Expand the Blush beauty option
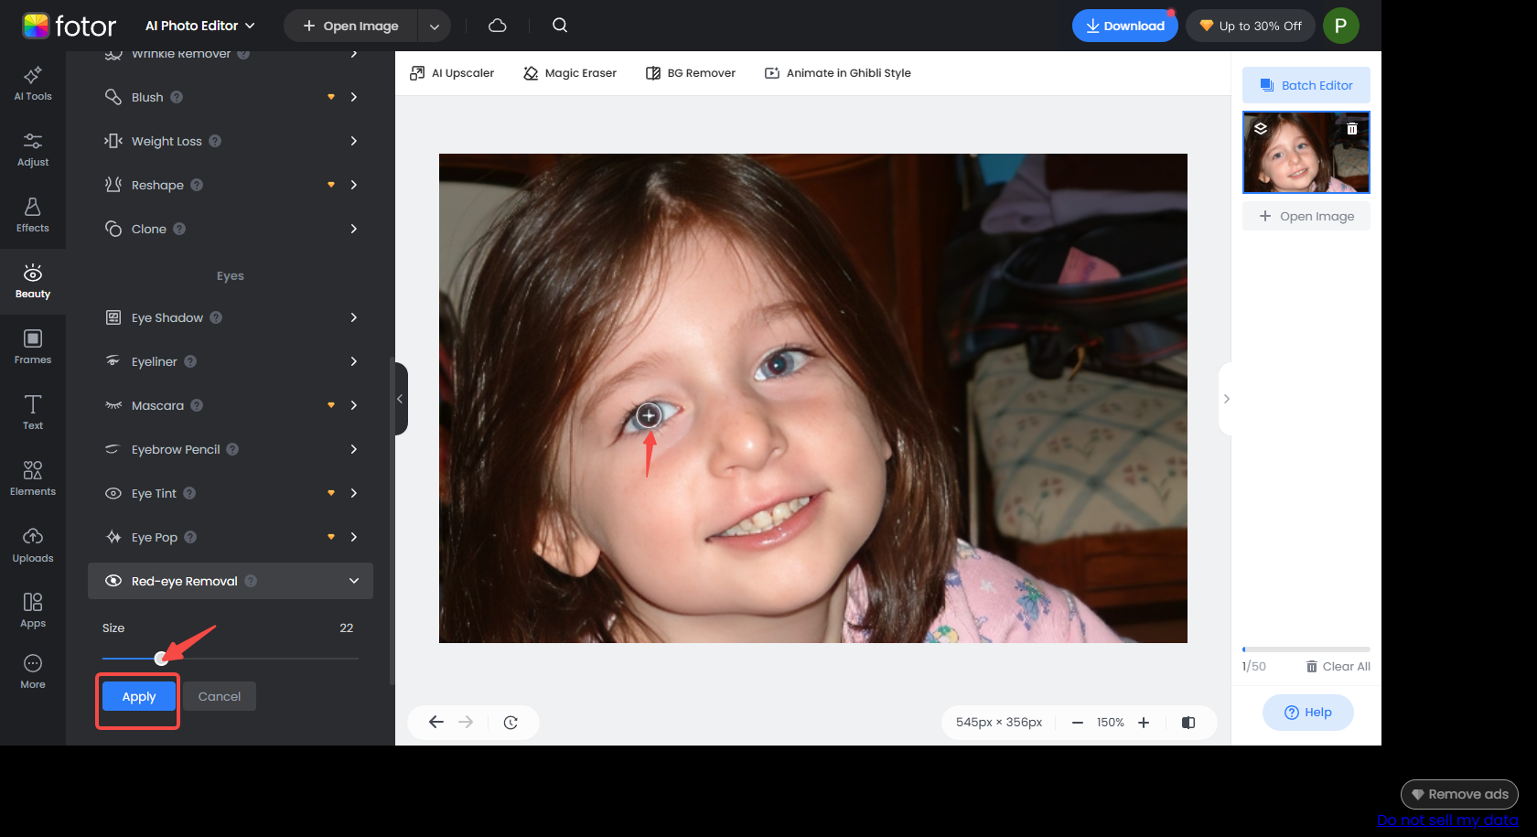 click(354, 97)
